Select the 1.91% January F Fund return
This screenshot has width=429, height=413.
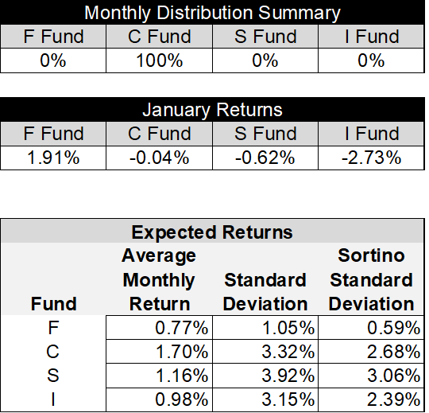coord(53,158)
